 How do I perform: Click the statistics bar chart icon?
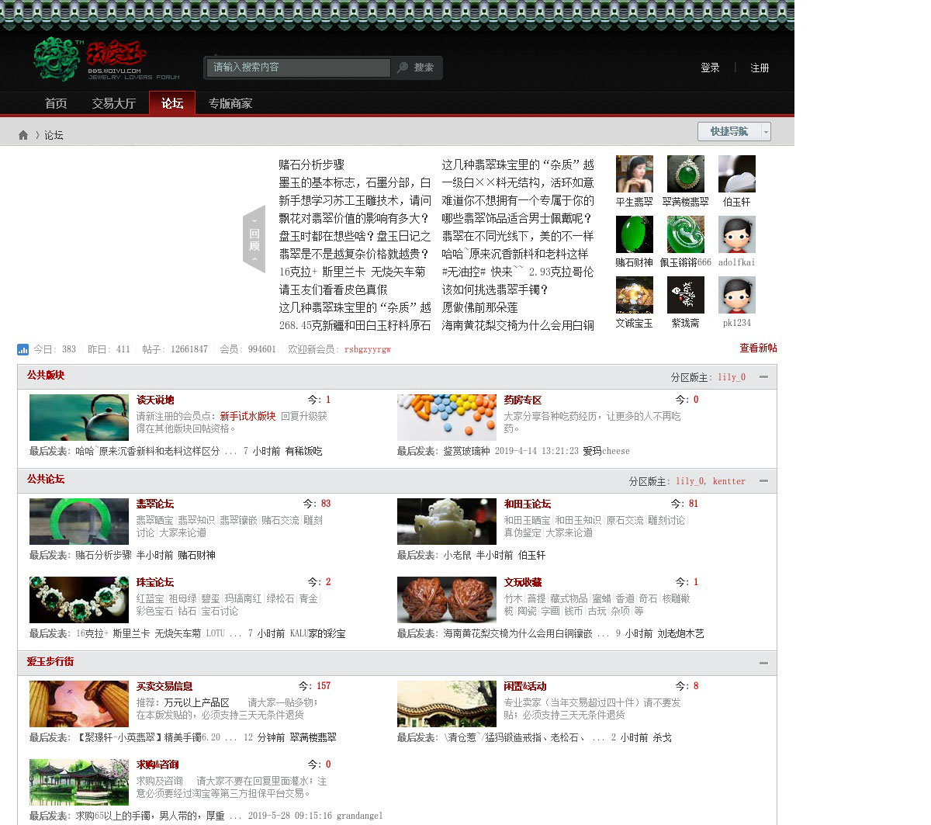[x=22, y=349]
